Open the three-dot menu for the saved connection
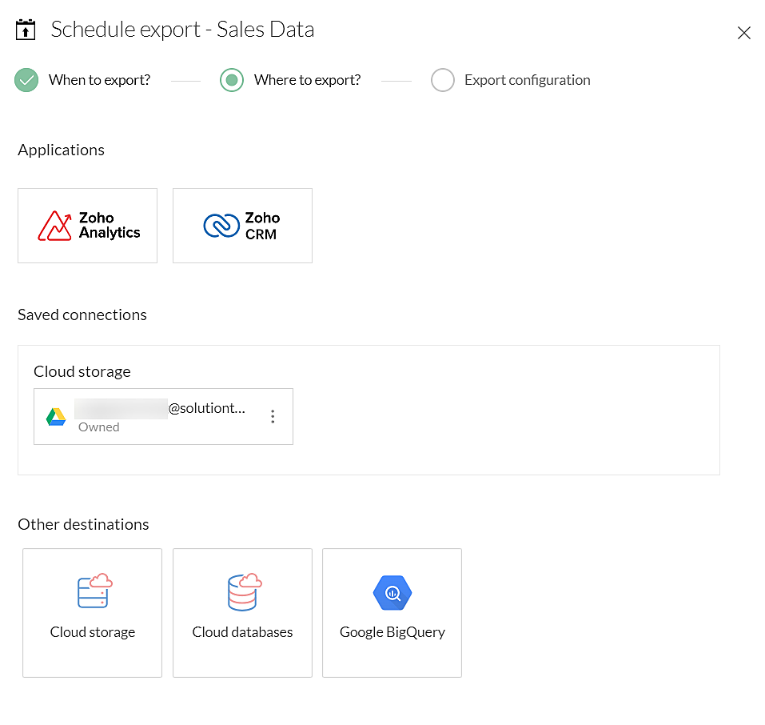This screenshot has width=765, height=725. pos(273,417)
